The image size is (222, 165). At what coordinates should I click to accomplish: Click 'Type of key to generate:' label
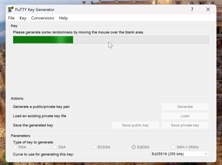click(x=33, y=142)
